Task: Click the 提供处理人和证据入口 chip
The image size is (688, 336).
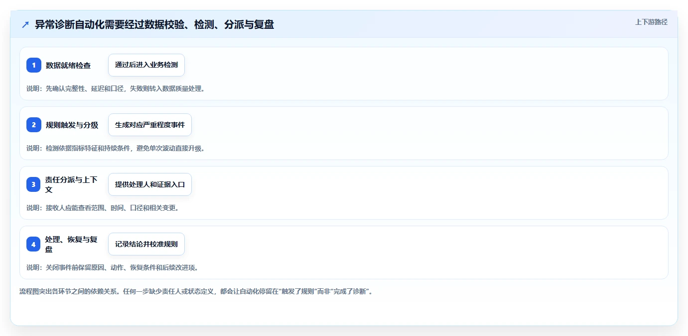Action: tap(150, 184)
